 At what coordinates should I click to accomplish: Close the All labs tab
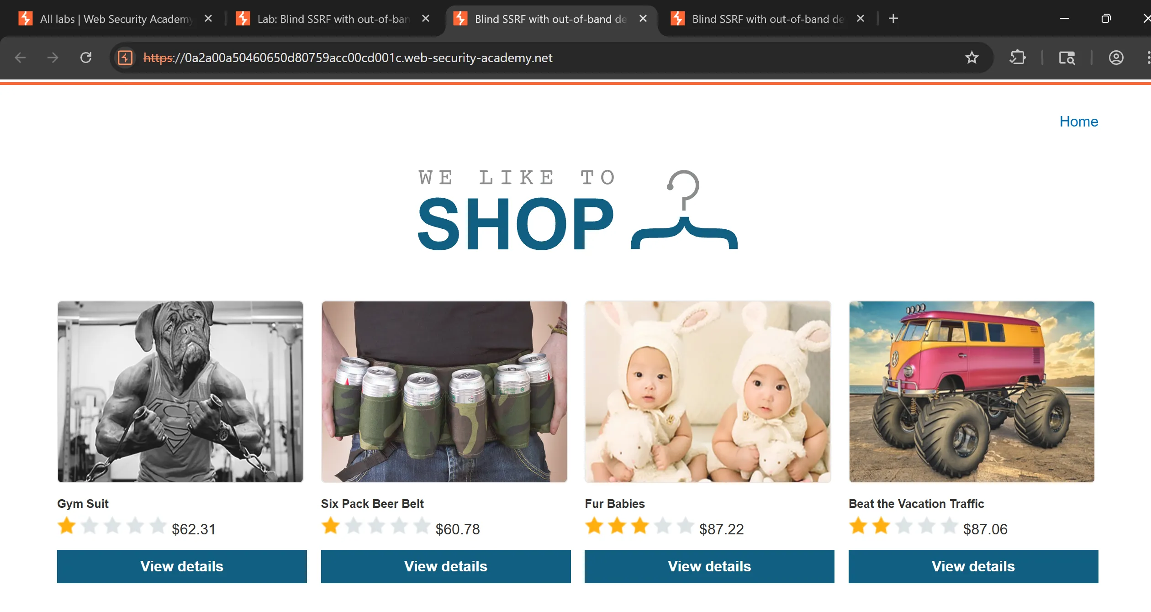pyautogui.click(x=208, y=19)
